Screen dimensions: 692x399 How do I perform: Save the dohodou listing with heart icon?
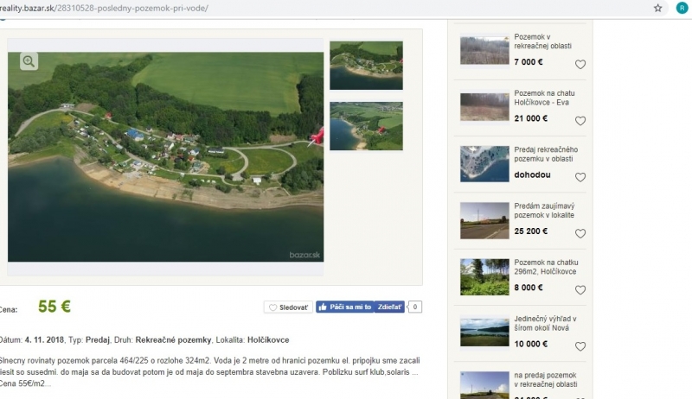580,177
